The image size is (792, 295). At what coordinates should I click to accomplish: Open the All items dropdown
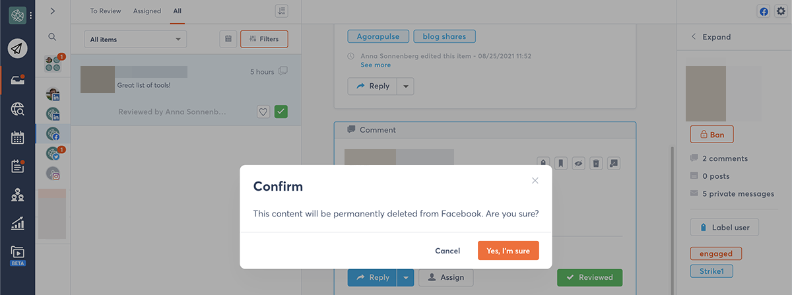(135, 40)
